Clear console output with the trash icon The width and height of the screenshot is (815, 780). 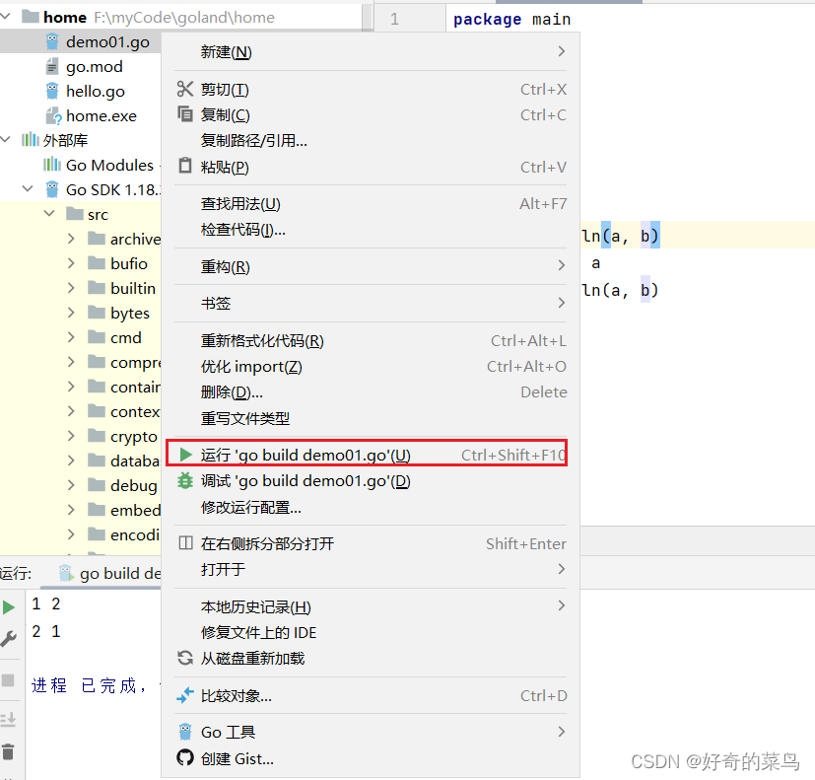[10, 752]
